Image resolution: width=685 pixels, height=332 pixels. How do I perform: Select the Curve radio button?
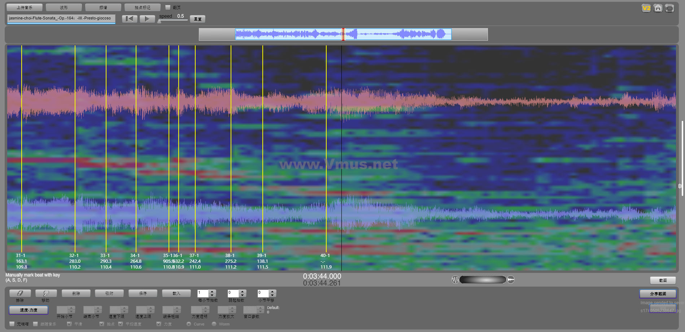click(x=189, y=324)
